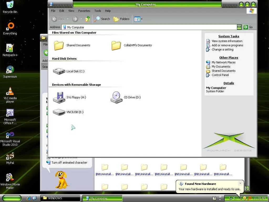The width and height of the screenshot is (269, 202).
Task: Select the Windows Movie Maker shortcut
Action: 10,181
